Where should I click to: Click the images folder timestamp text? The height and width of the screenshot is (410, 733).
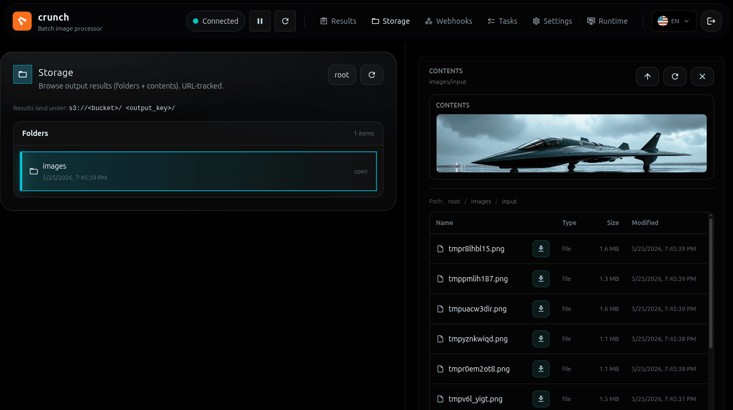75,178
